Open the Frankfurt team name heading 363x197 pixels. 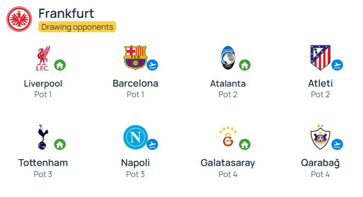pyautogui.click(x=66, y=14)
